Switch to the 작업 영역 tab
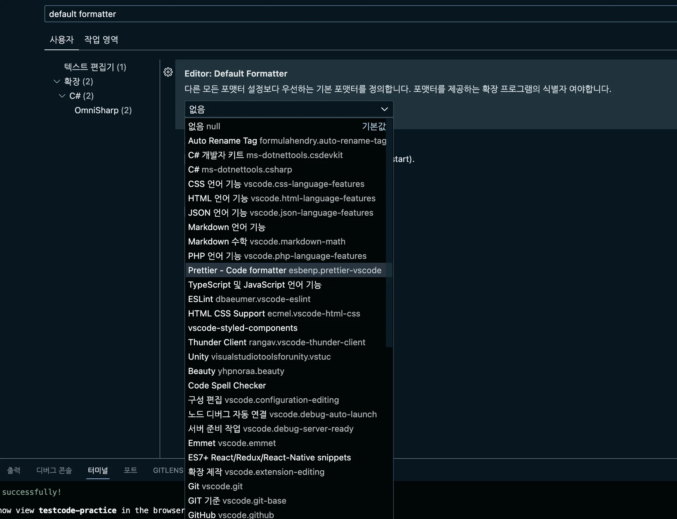 point(101,40)
